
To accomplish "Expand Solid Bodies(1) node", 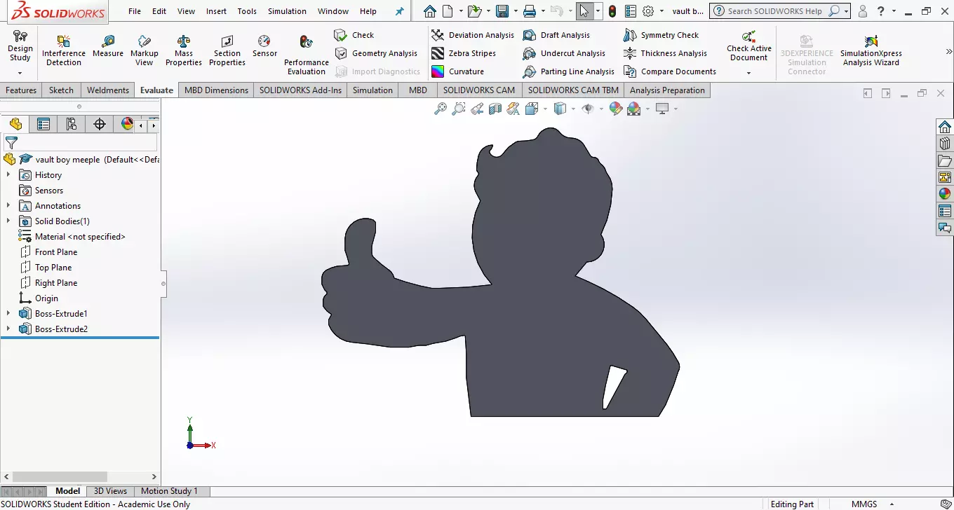I will [x=8, y=221].
